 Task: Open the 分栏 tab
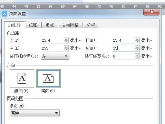[91, 25]
